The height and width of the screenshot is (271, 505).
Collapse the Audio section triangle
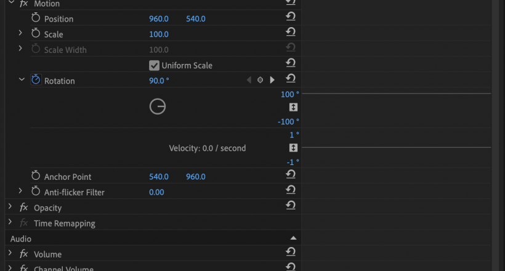tap(293, 238)
